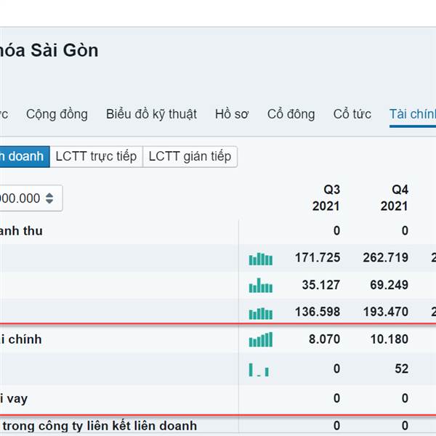Open the bar chart for the 171.725 row
This screenshot has width=436, height=436.
pyautogui.click(x=261, y=259)
